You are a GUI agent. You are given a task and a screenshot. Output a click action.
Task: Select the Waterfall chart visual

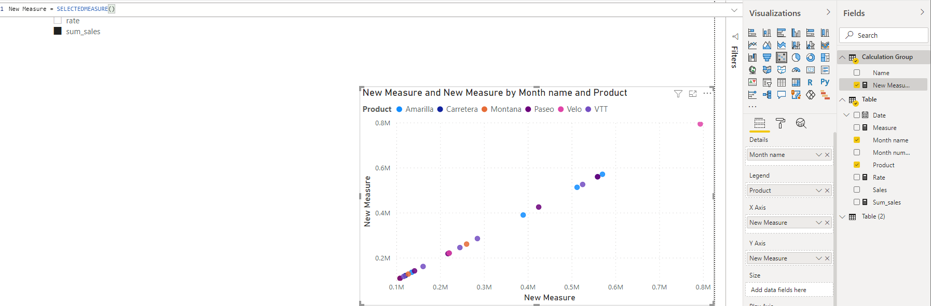752,57
